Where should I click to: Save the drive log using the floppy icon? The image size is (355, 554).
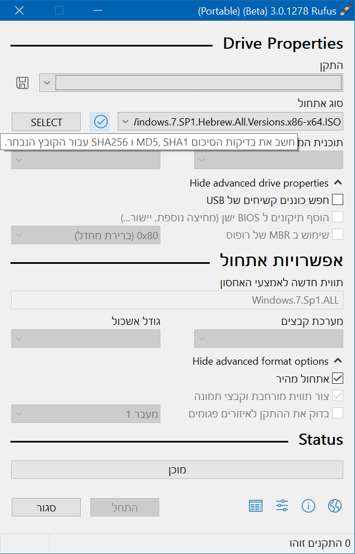(22, 82)
